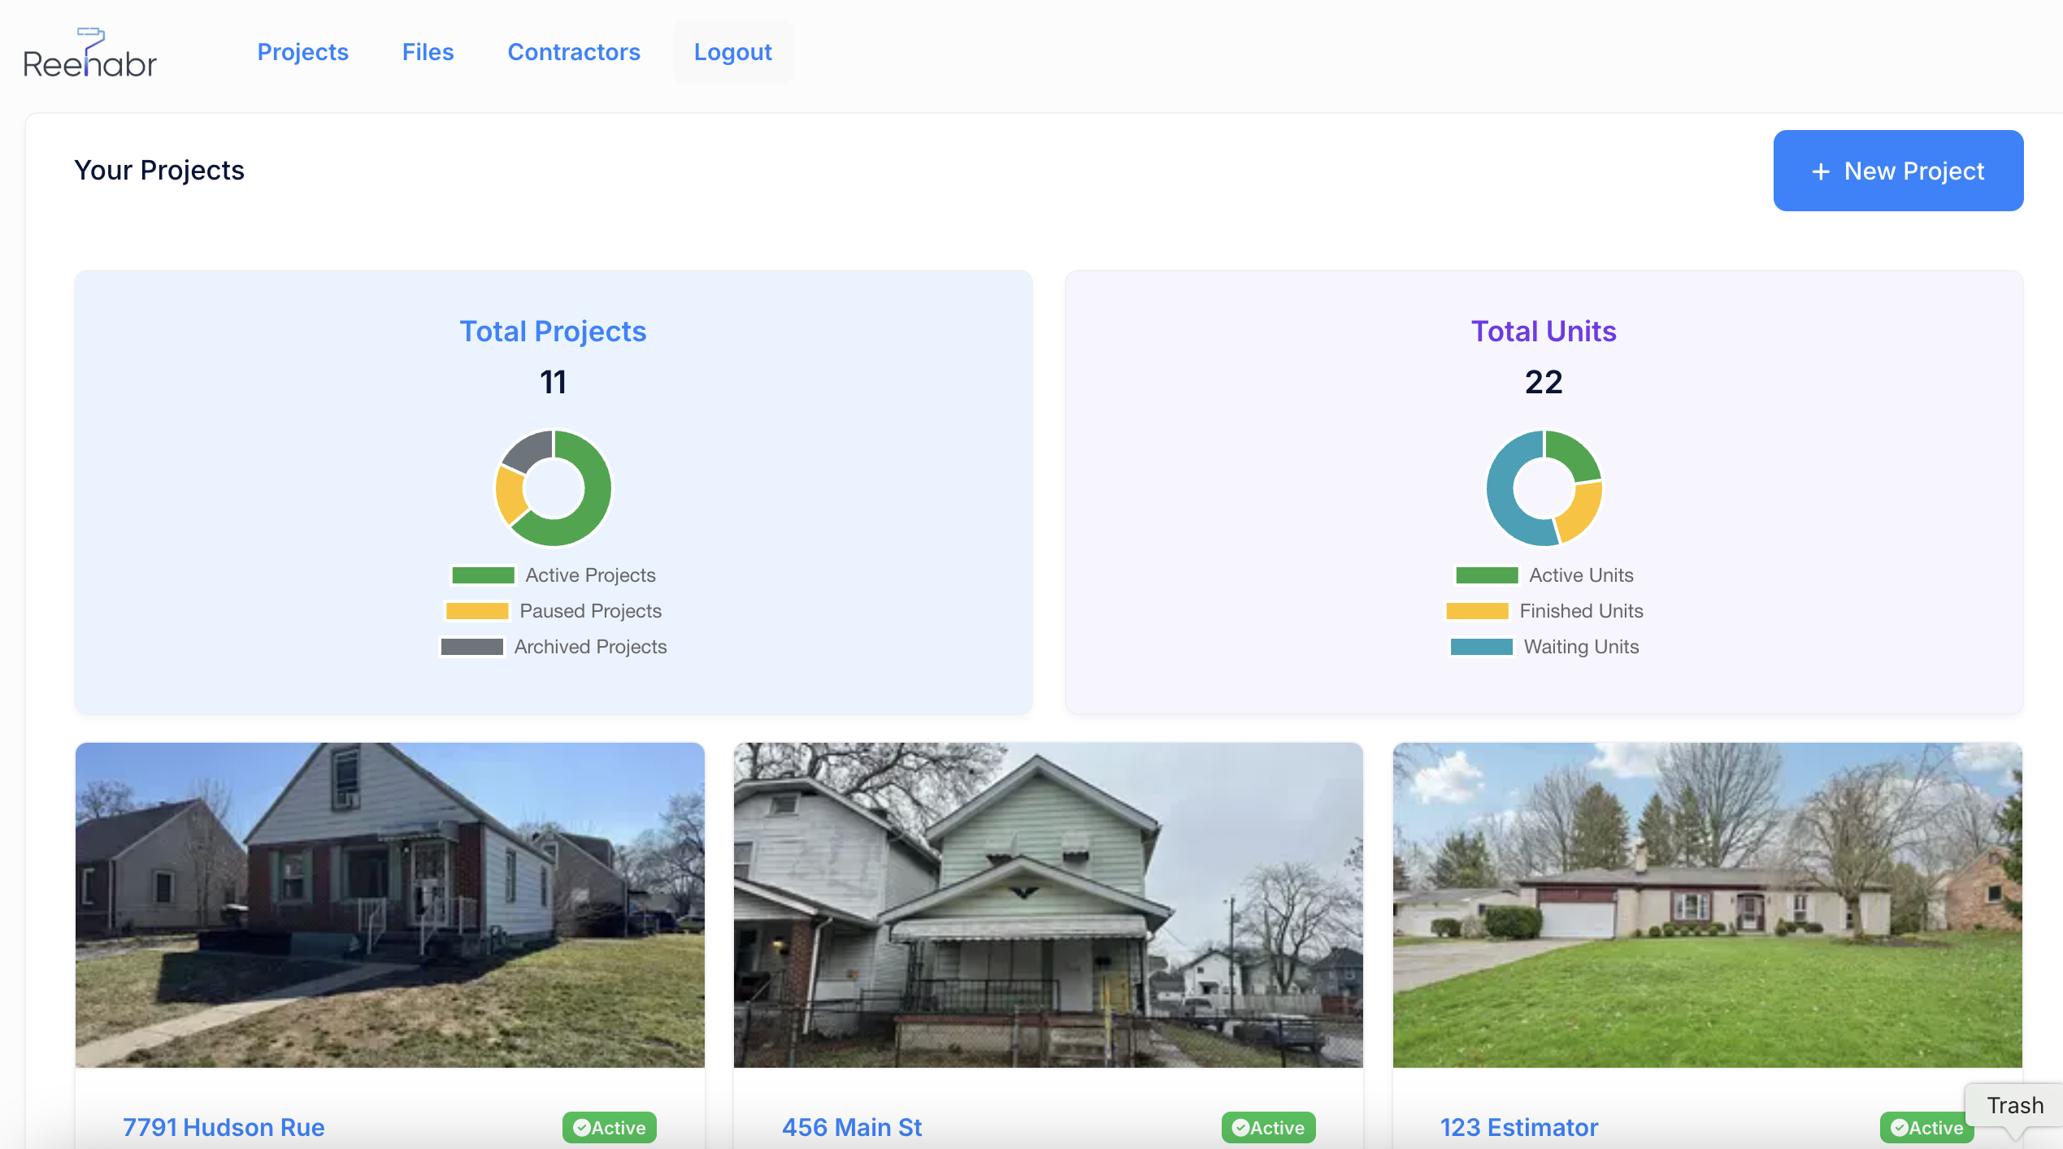The width and height of the screenshot is (2063, 1149).
Task: Create a project with New Project button
Action: [1898, 171]
